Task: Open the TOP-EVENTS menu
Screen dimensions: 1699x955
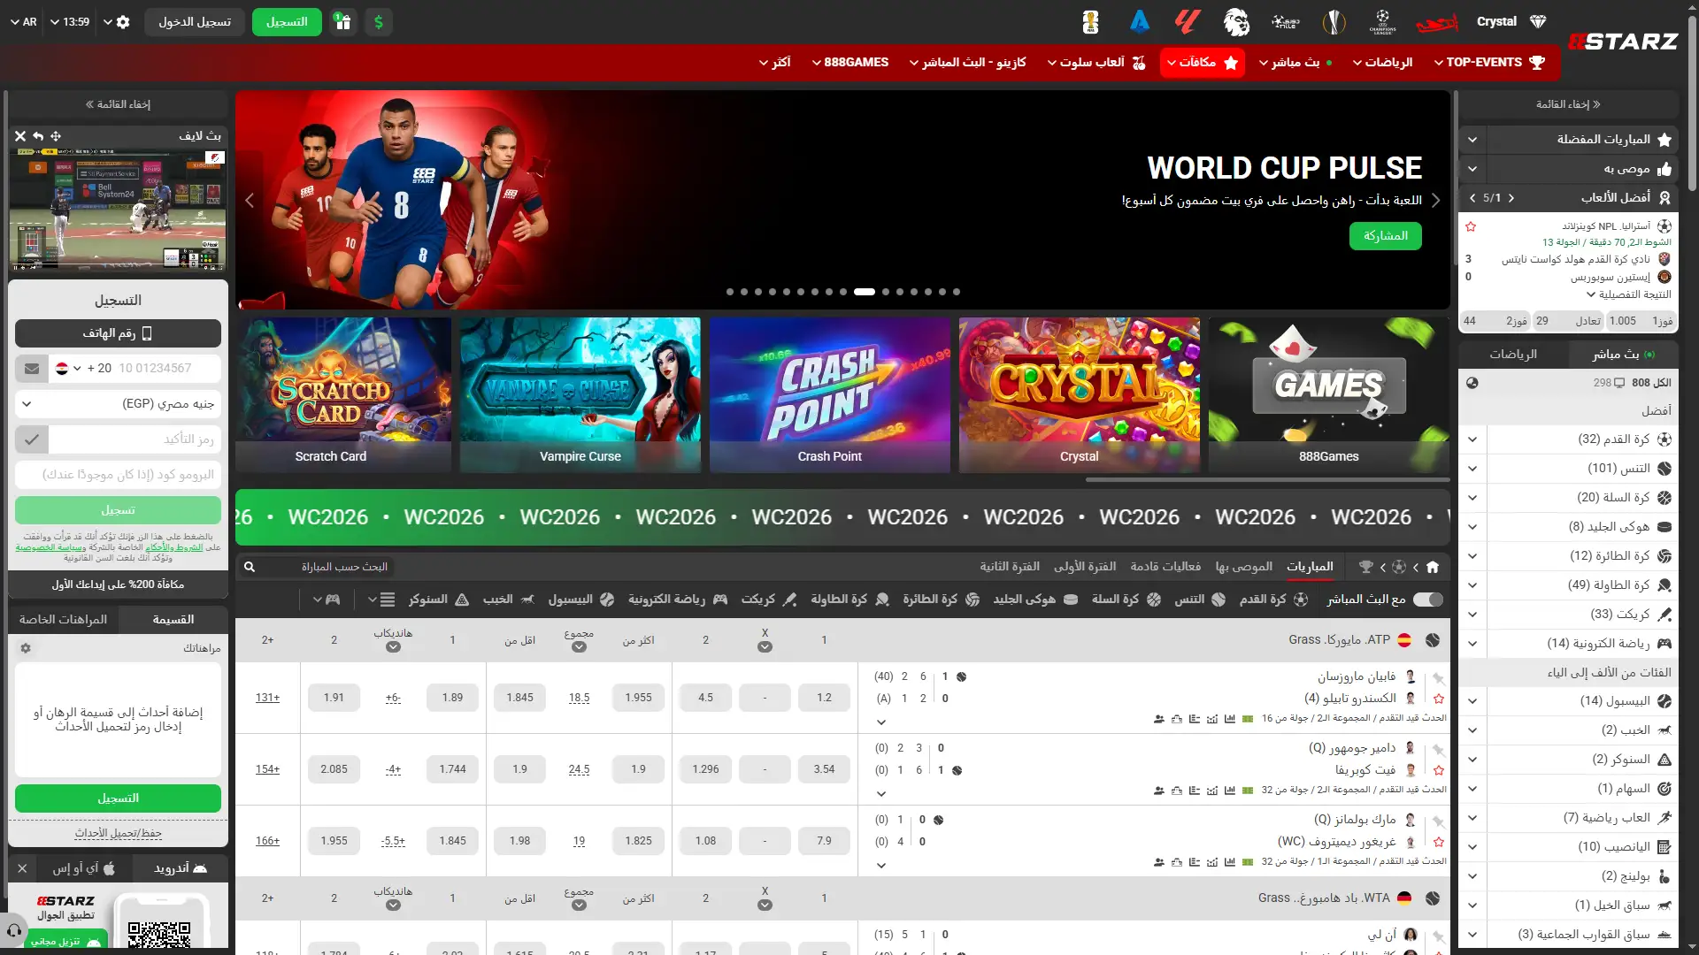Action: click(1490, 63)
